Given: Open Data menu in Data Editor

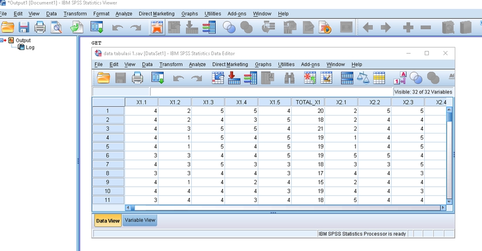Looking at the screenshot, I should [147, 64].
